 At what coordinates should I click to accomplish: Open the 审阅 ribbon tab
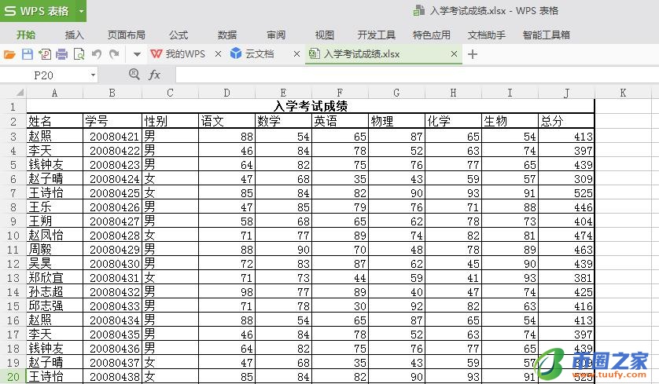[x=276, y=35]
